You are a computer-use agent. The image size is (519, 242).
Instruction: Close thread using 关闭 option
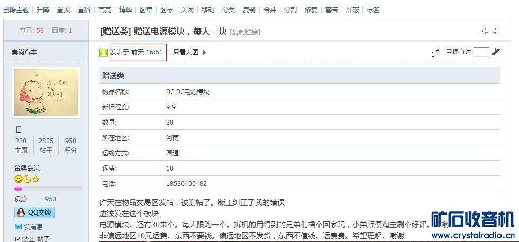(x=187, y=10)
